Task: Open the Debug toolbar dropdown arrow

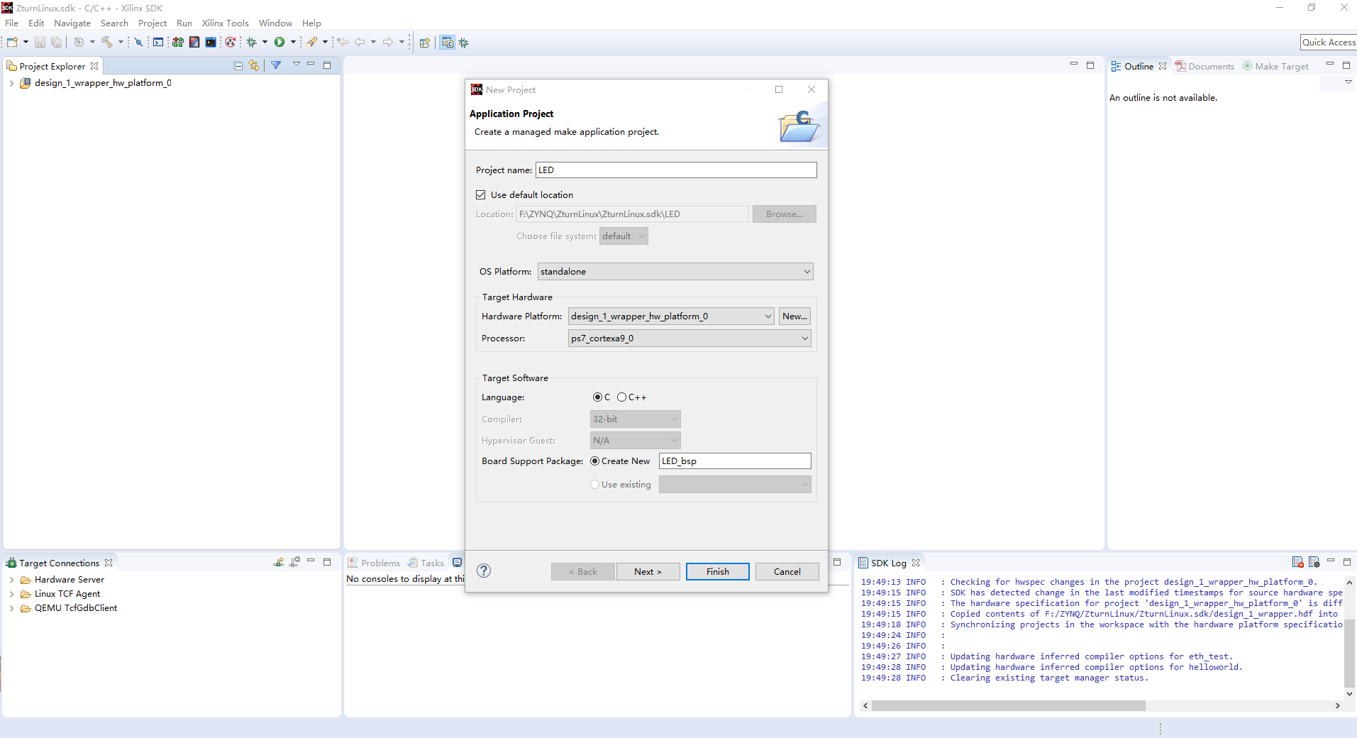Action: point(265,43)
